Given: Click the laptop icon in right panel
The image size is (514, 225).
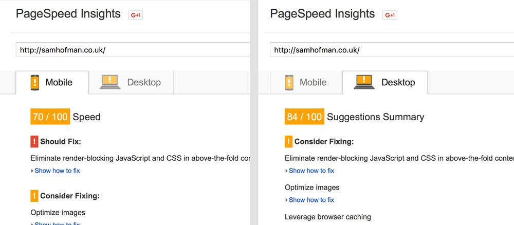Looking at the screenshot, I should click(x=364, y=82).
